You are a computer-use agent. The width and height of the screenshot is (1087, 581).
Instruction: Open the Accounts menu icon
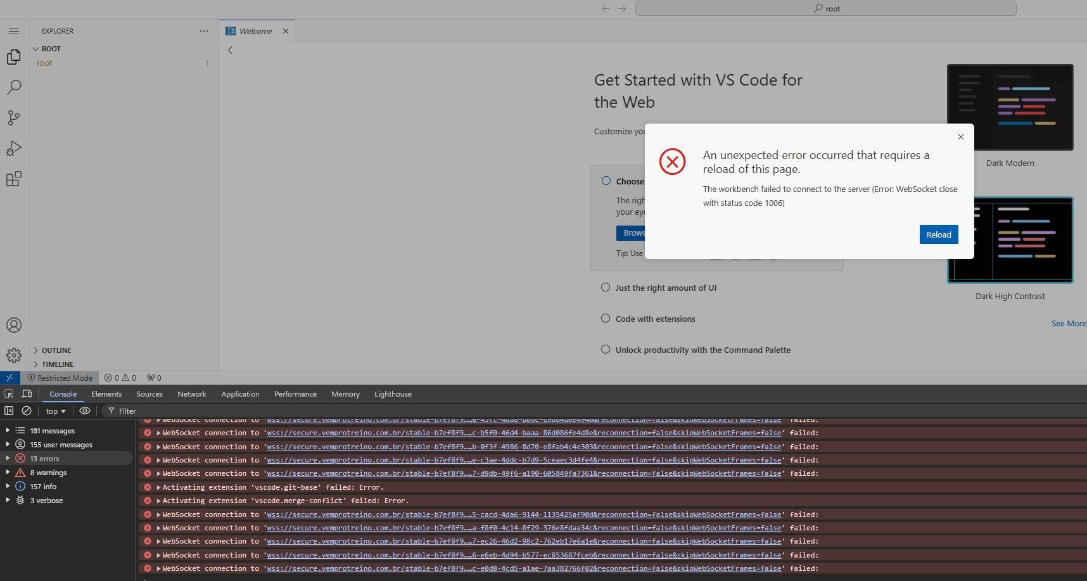(14, 325)
